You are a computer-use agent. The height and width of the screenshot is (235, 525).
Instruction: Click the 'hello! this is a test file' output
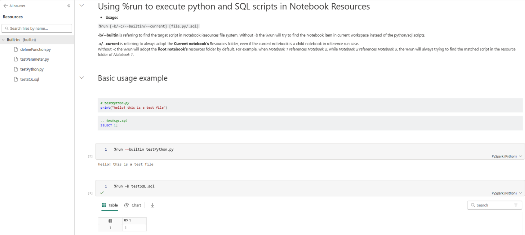pyautogui.click(x=126, y=164)
